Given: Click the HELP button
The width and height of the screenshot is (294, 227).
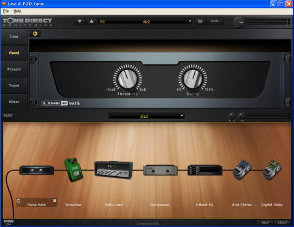Looking at the screenshot, I should click(x=265, y=223).
